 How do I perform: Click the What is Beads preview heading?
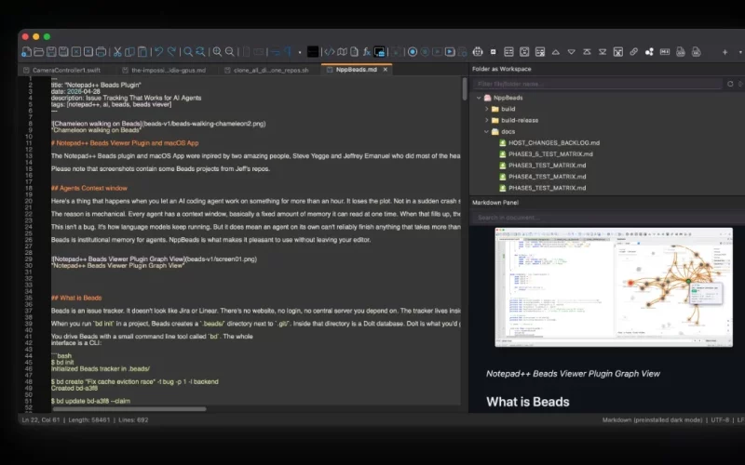(x=527, y=402)
